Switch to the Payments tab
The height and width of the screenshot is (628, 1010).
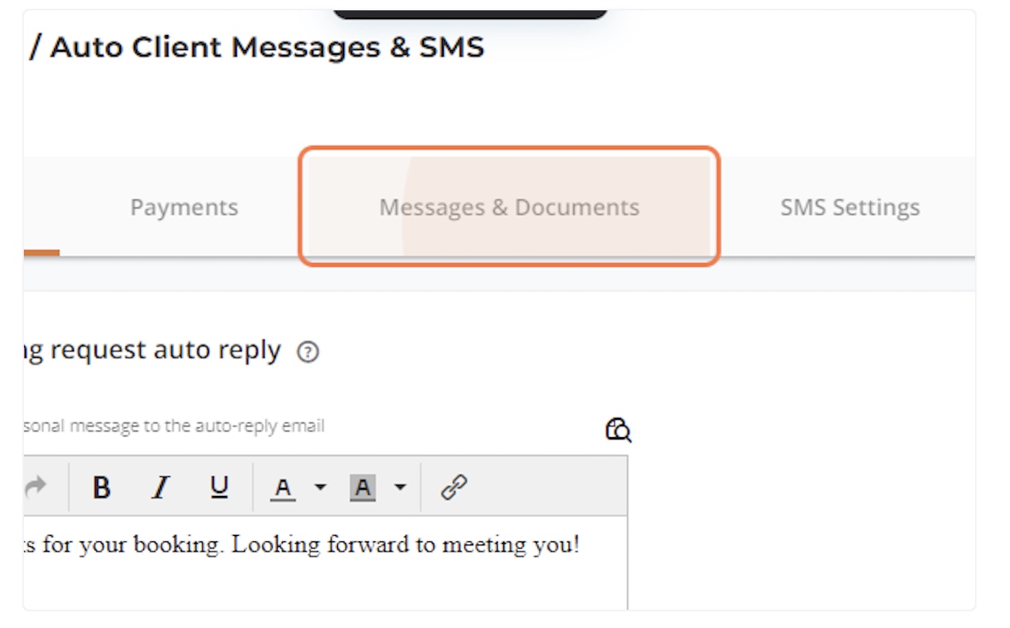coord(184,207)
